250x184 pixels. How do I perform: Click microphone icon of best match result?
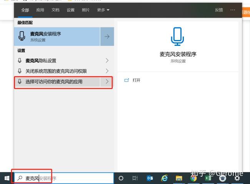click(22, 36)
